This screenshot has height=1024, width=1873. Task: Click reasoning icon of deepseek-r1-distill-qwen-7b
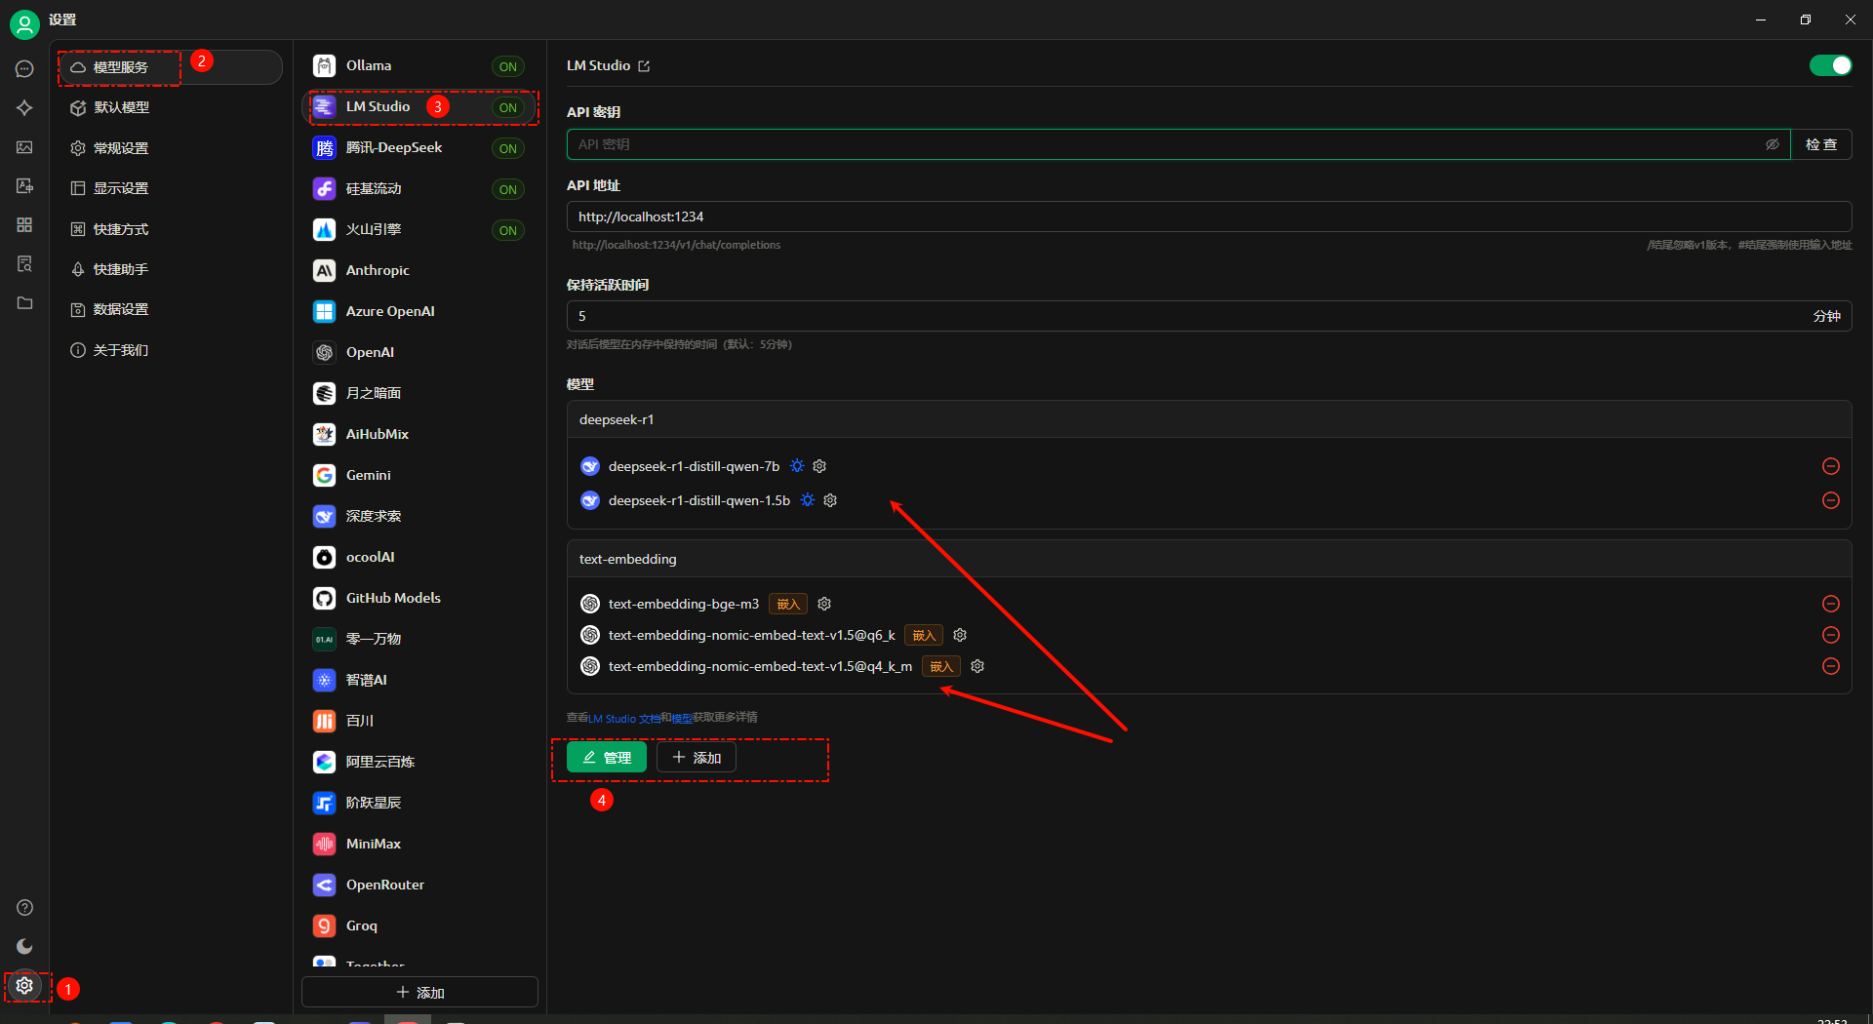click(797, 466)
